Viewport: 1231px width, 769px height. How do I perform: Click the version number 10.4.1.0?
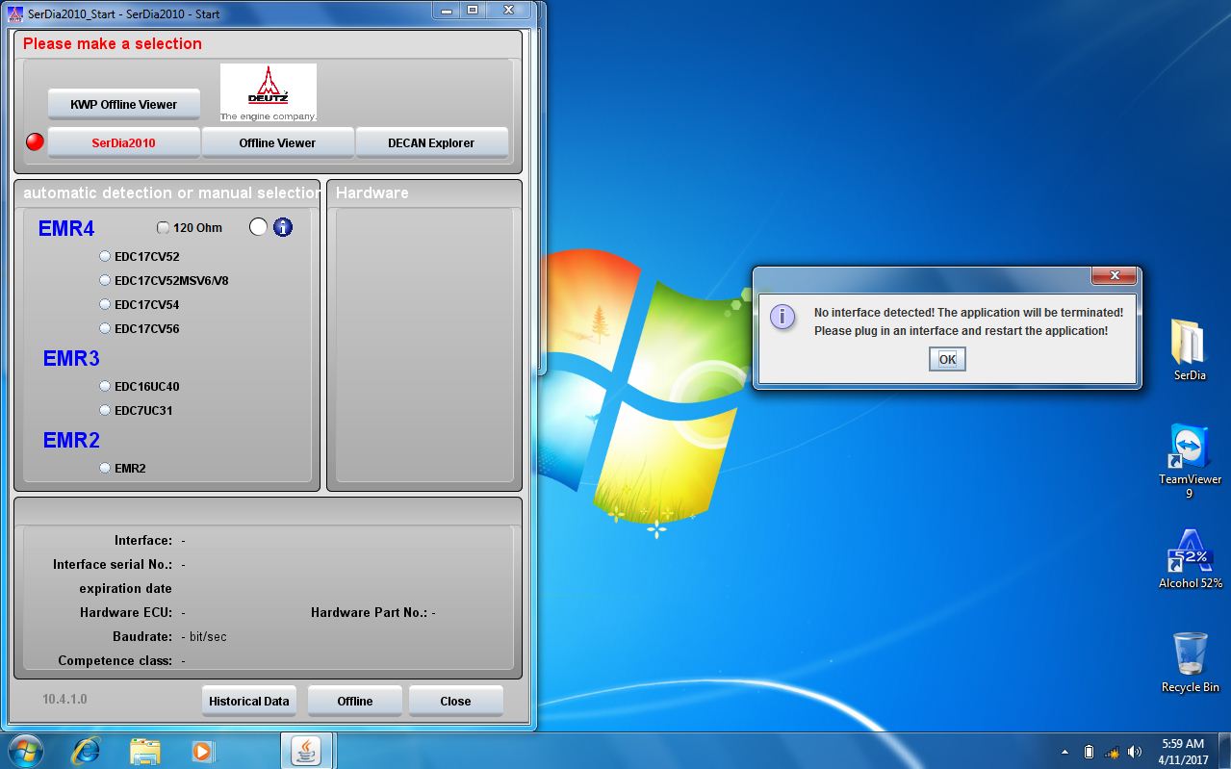click(64, 699)
